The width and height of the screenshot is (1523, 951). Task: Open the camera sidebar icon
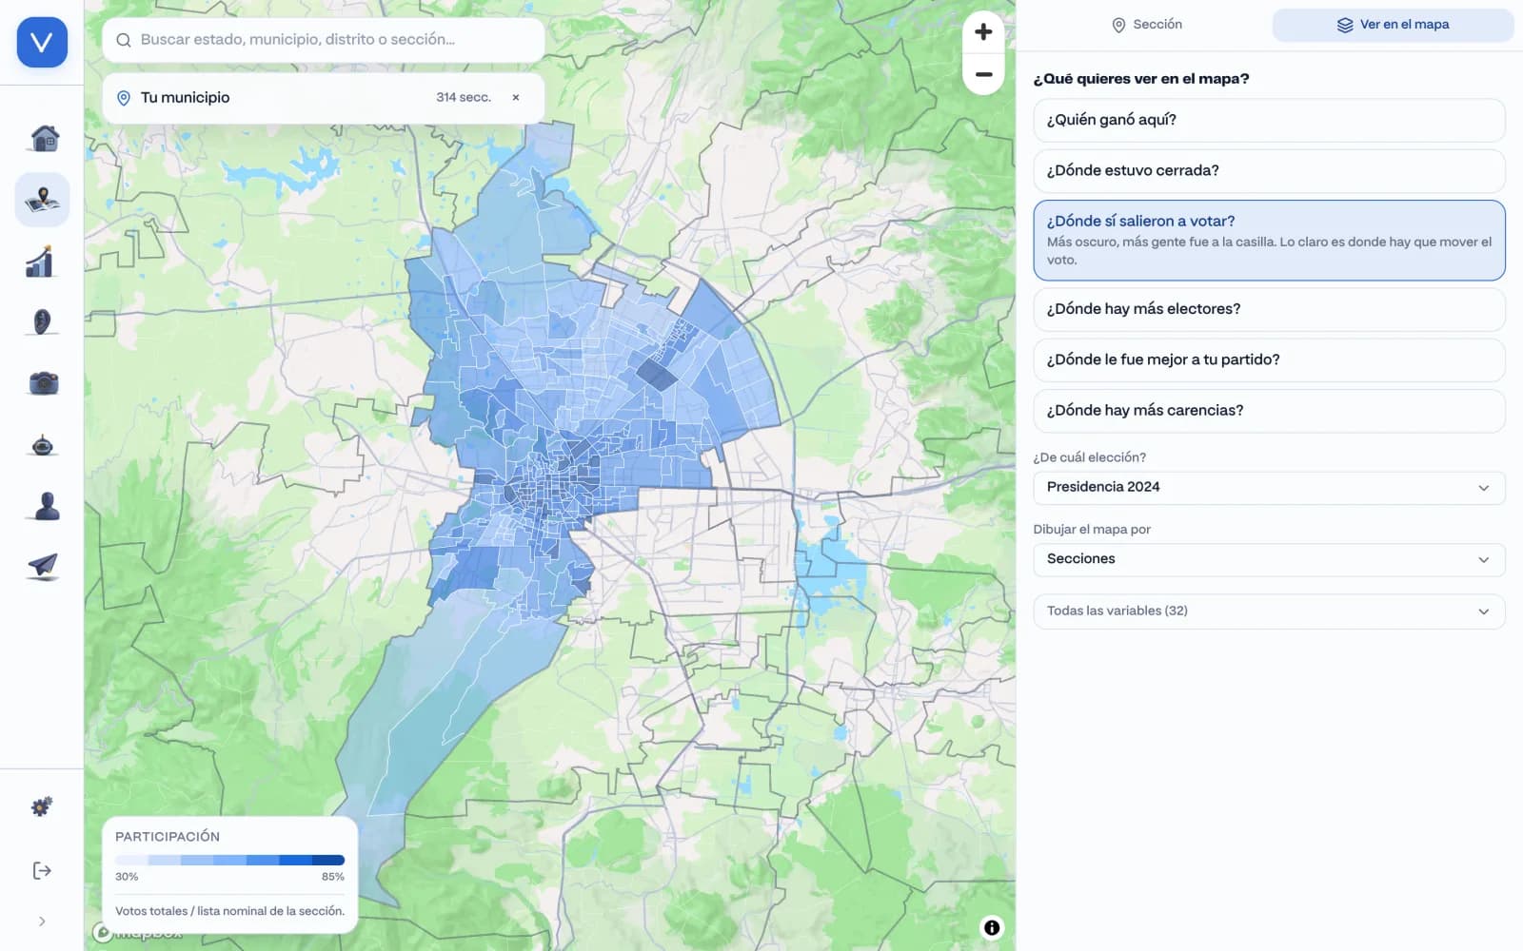tap(43, 383)
